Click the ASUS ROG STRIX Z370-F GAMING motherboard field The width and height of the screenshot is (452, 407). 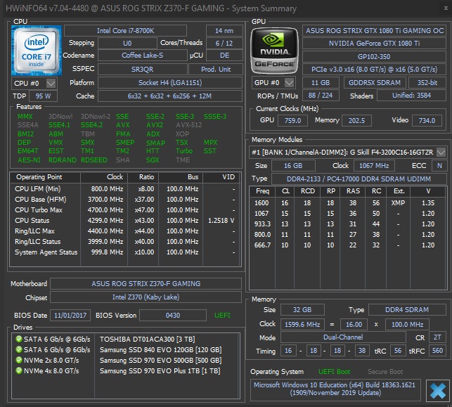point(146,283)
